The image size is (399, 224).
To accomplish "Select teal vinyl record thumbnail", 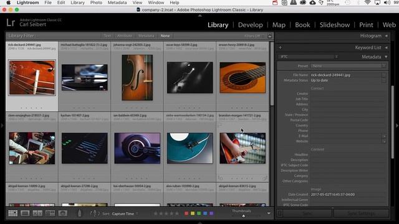I will coord(190,148).
